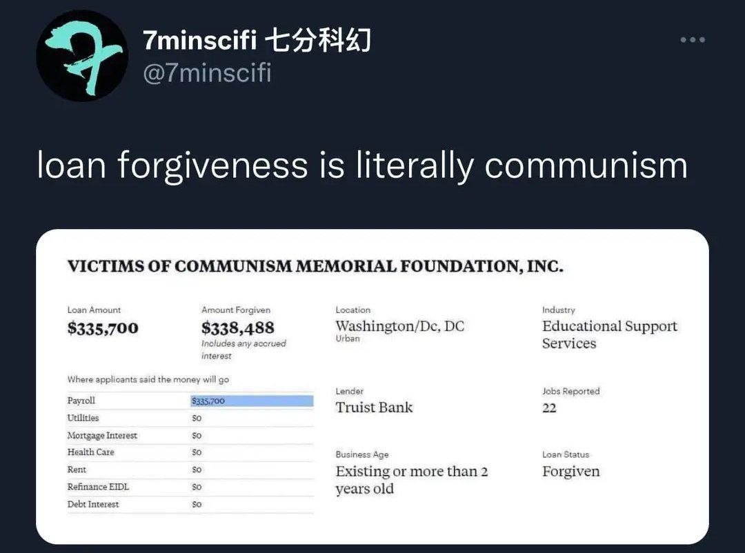Select the Payroll row label

81,401
